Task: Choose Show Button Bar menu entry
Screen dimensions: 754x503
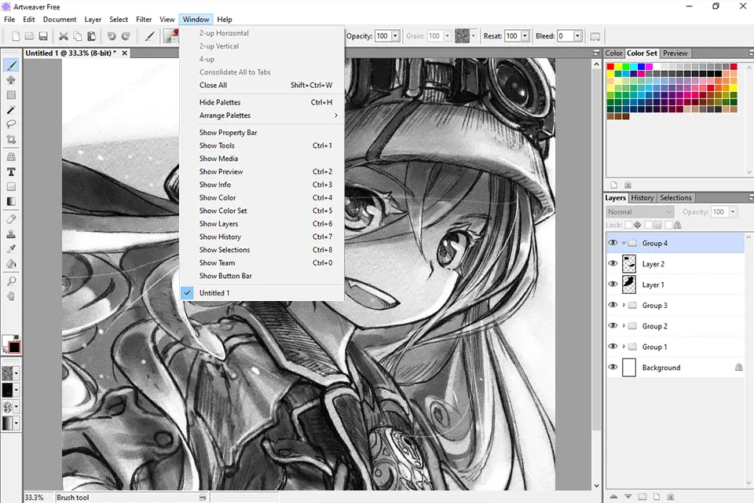Action: (x=262, y=276)
